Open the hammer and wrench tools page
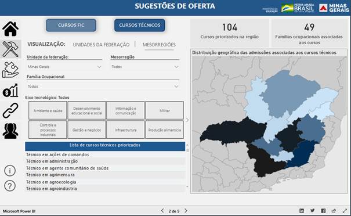The width and height of the screenshot is (351, 216). click(10, 49)
